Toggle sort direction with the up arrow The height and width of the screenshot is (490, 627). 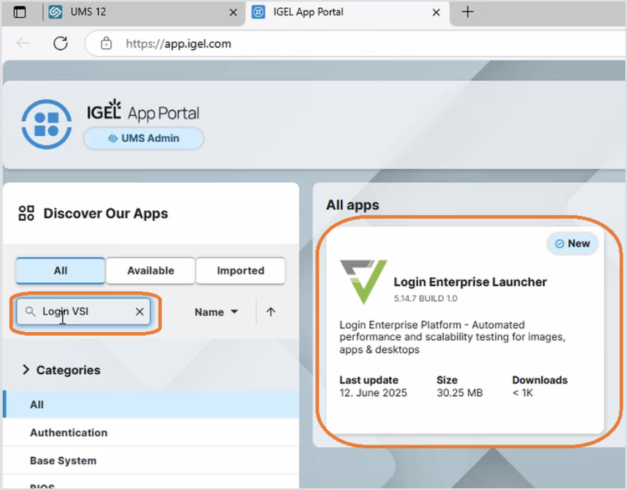tap(270, 312)
